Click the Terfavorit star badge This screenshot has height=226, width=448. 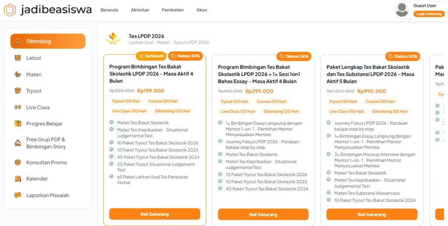coord(151,56)
